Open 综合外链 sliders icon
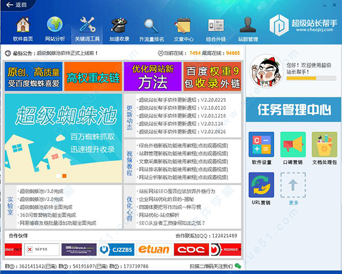 [x=215, y=25]
